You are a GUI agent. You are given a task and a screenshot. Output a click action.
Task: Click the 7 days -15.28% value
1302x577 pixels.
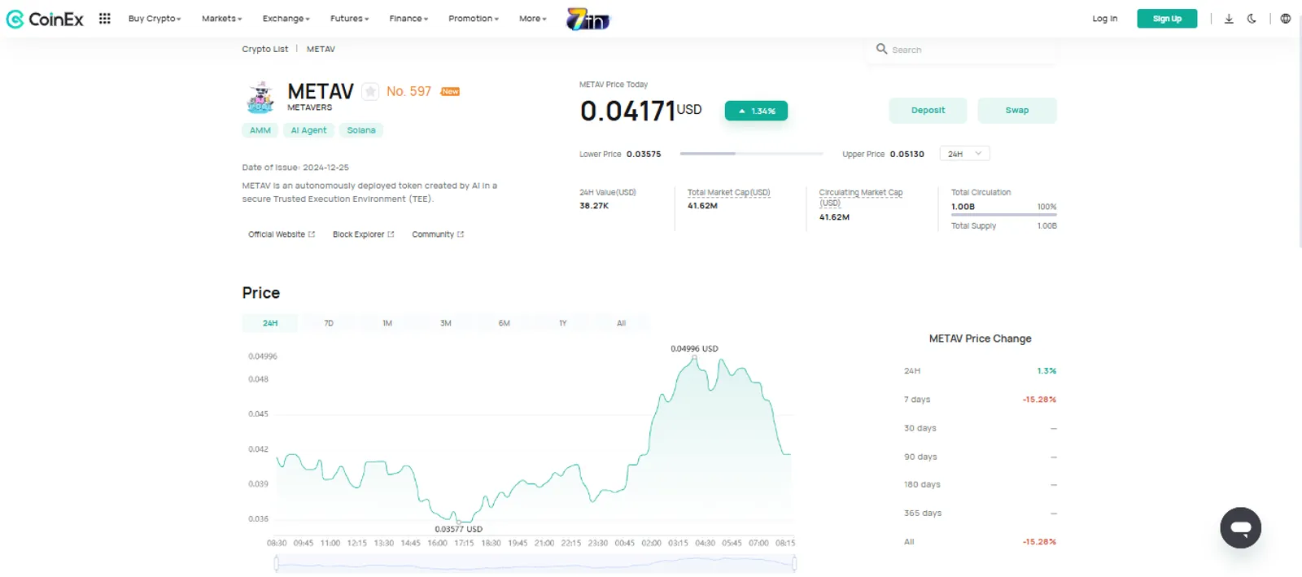point(1039,400)
